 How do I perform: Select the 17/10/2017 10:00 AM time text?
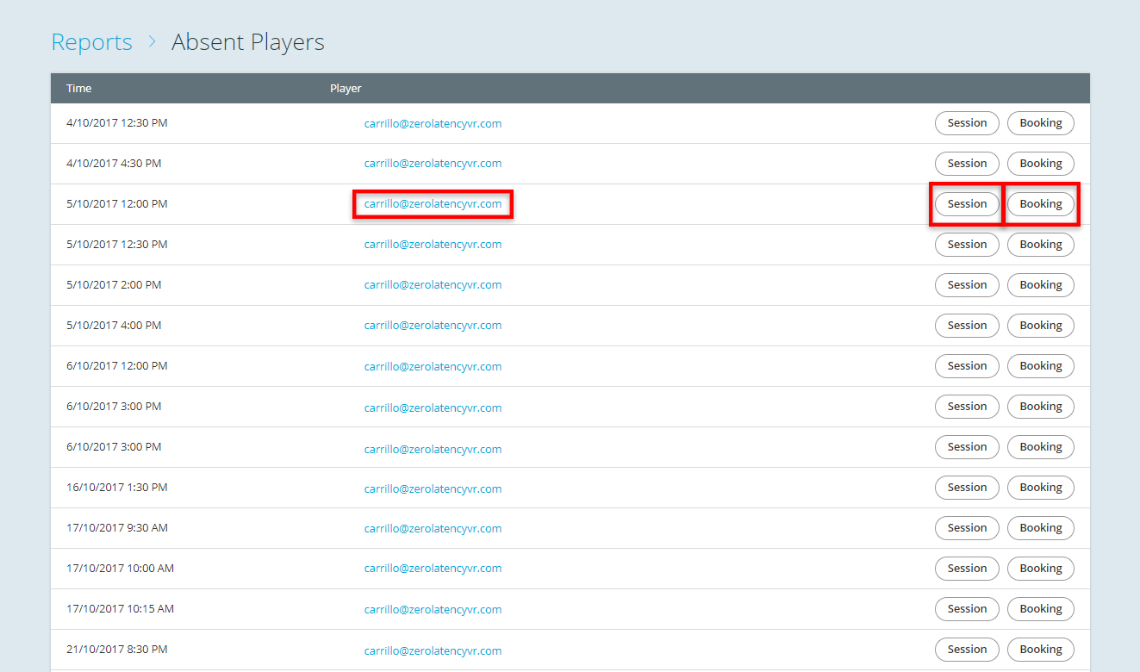click(x=120, y=569)
